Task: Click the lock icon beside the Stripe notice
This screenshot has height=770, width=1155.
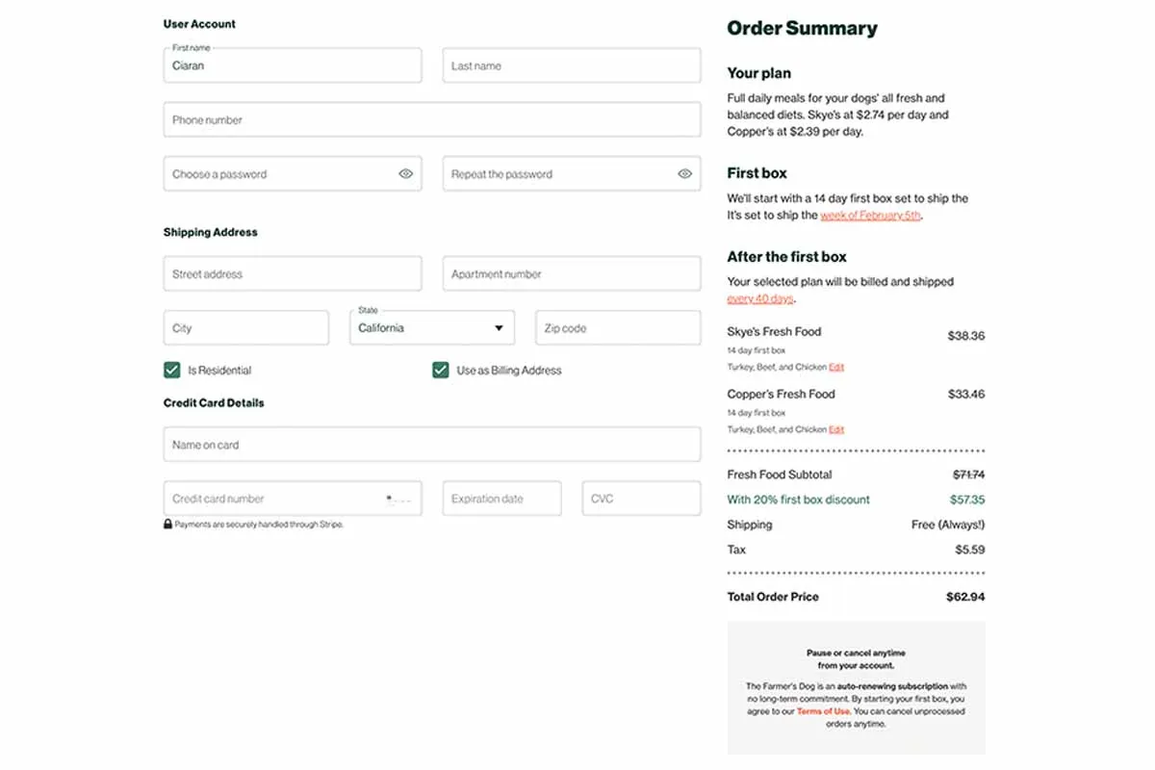Action: [x=167, y=524]
